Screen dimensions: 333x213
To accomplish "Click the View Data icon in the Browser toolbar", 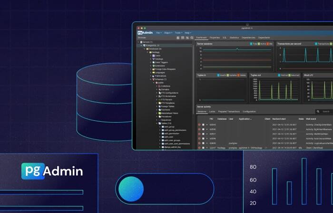I will click(183, 38).
